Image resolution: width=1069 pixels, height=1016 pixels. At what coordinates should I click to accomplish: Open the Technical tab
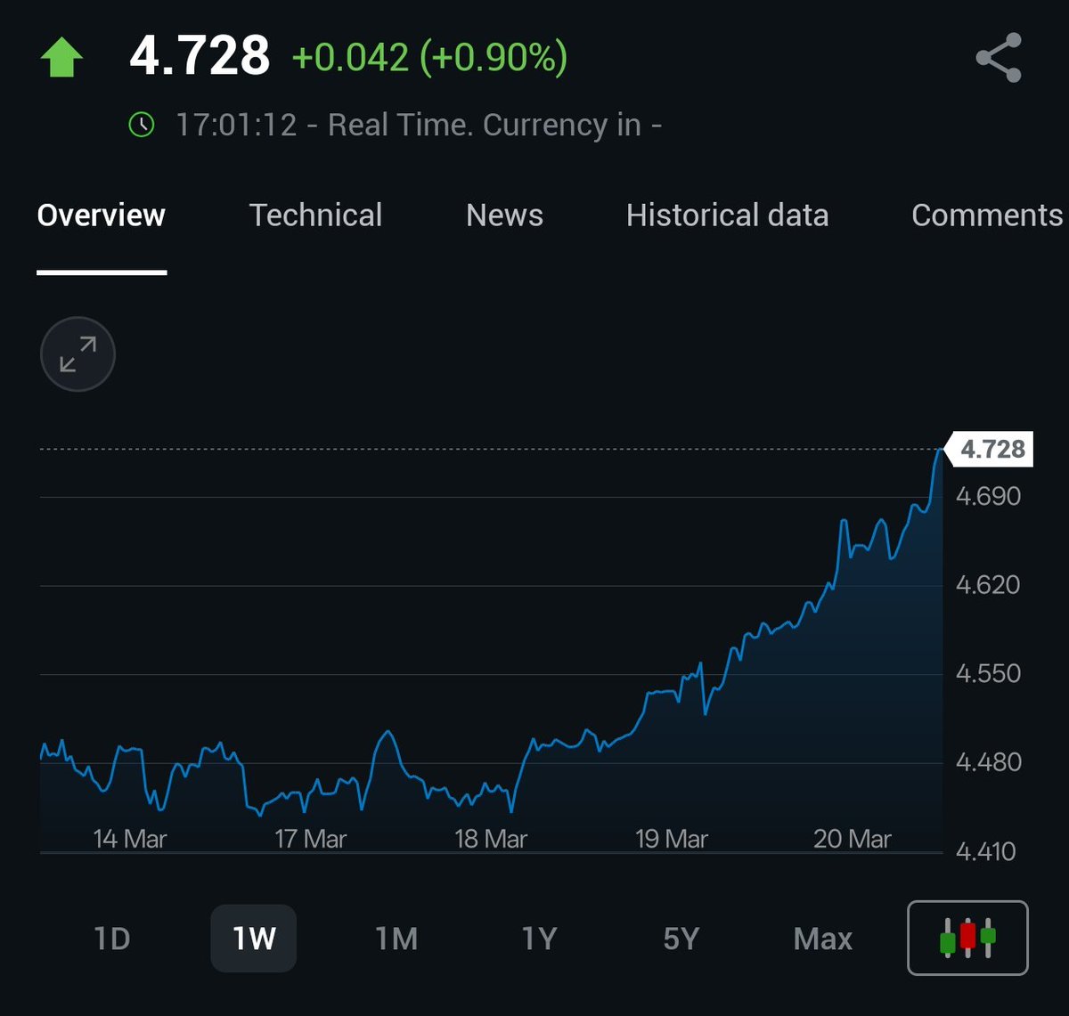coord(316,215)
